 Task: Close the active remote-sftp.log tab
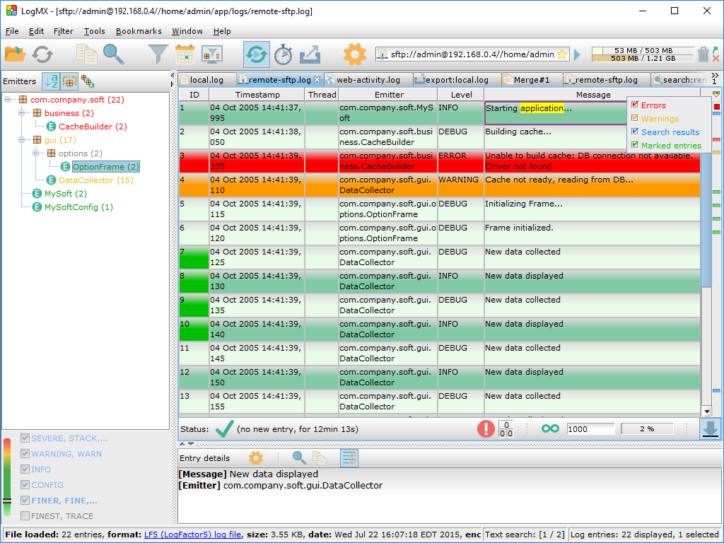click(317, 79)
